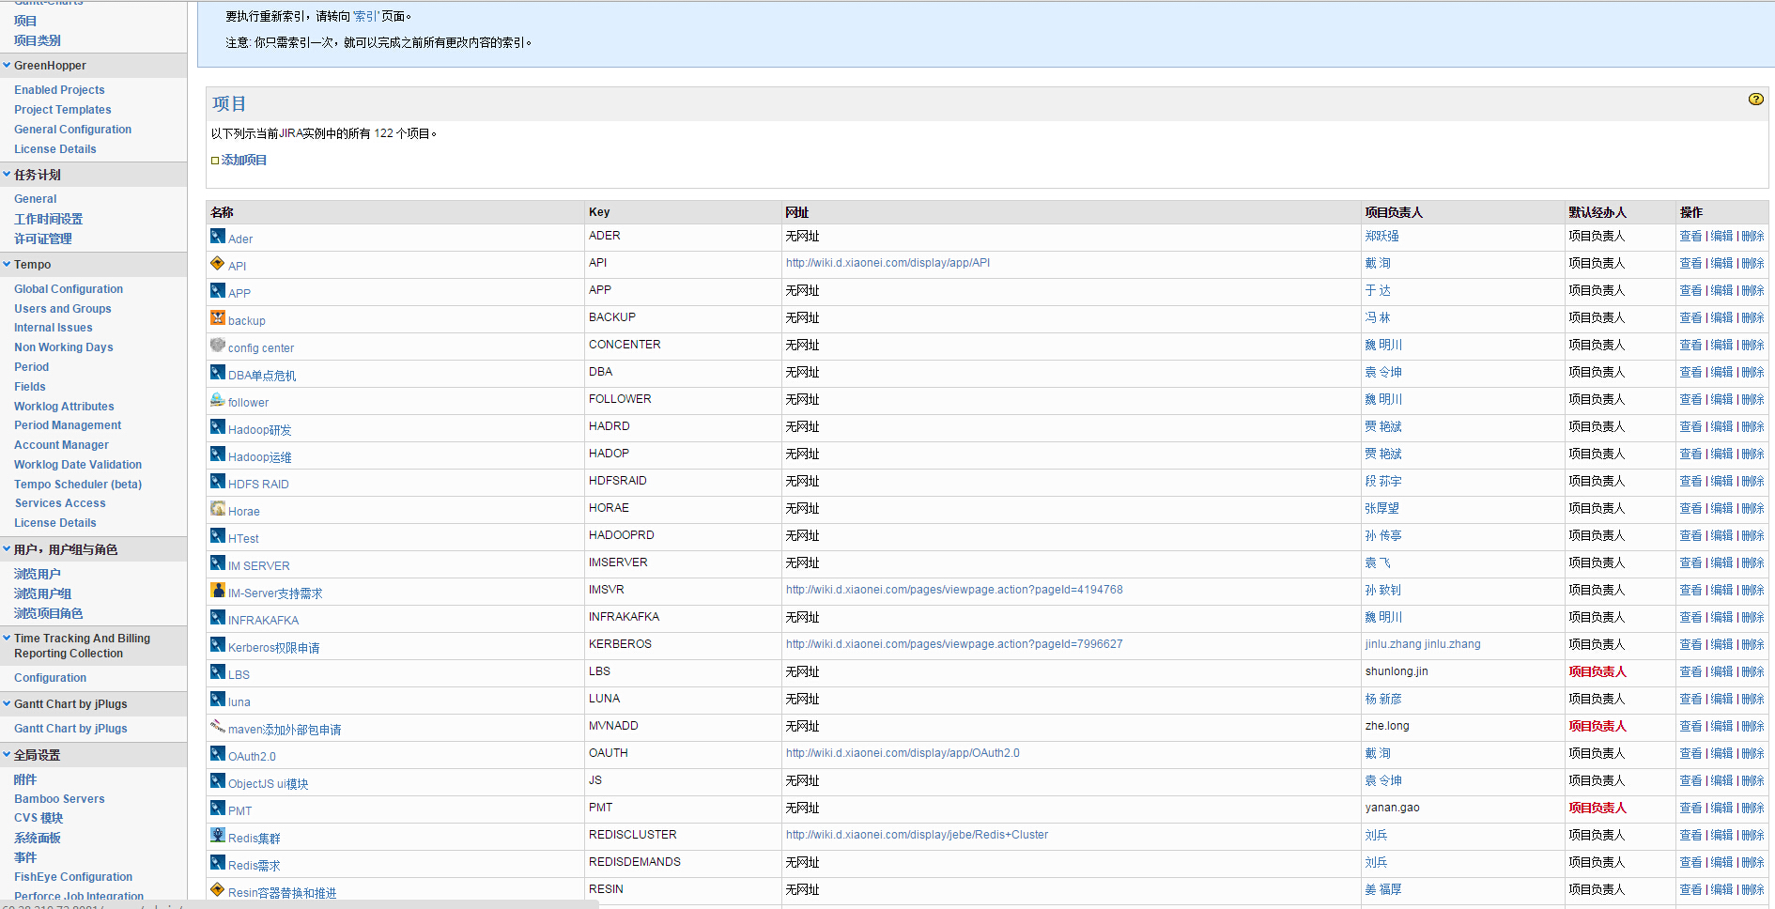
Task: Open the Hadoop研发 project link
Action: point(259,430)
